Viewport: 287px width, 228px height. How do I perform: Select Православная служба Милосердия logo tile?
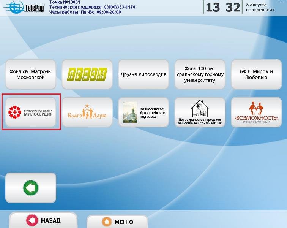(31, 112)
